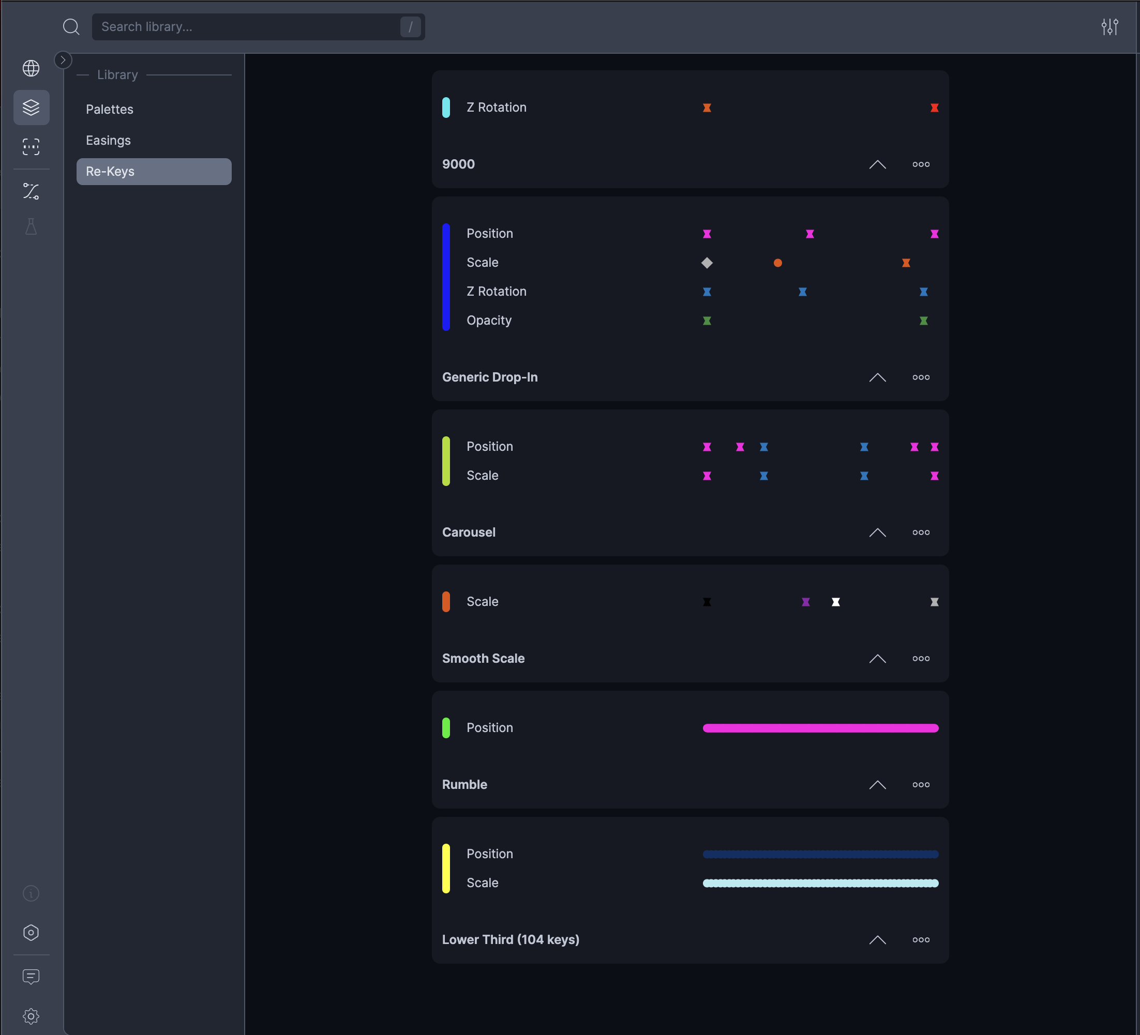
Task: Click the blue color label of Generic Drop-In
Action: pos(446,277)
